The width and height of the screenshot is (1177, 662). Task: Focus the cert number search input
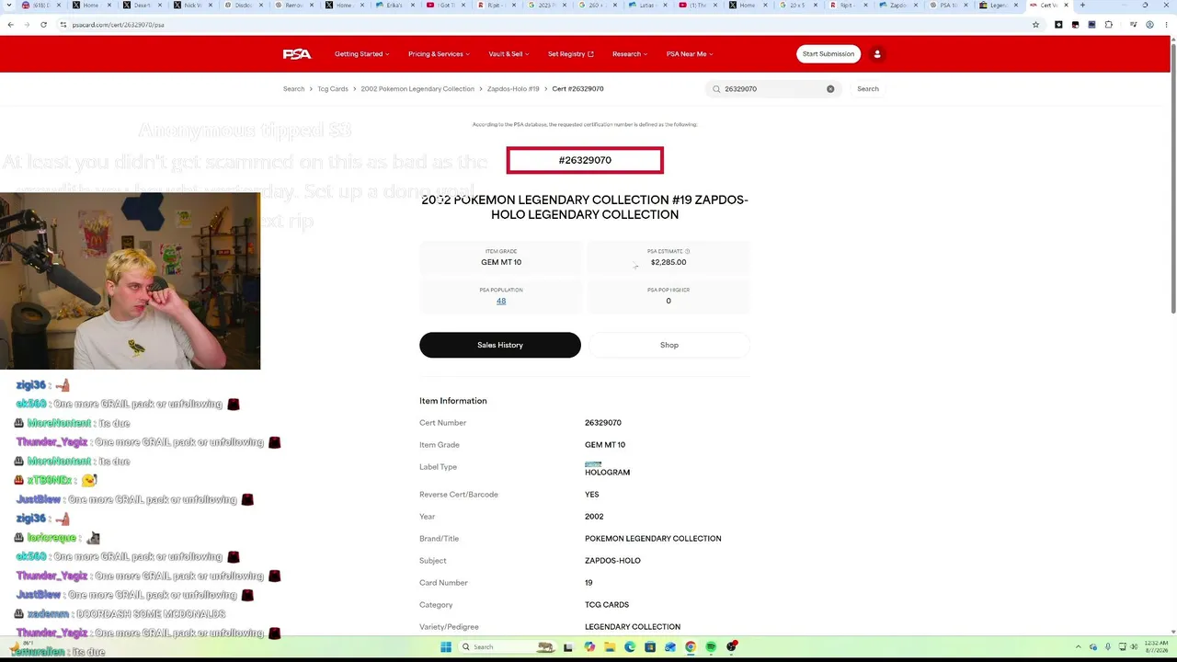tap(772, 89)
